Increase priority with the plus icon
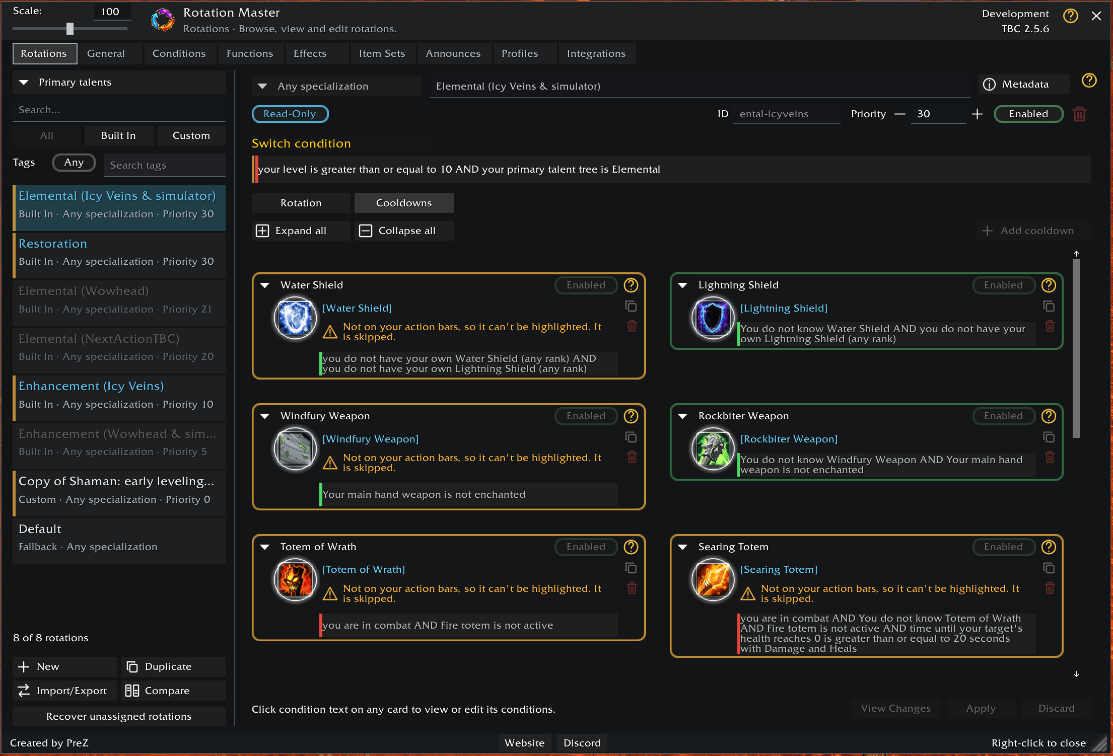 click(978, 114)
